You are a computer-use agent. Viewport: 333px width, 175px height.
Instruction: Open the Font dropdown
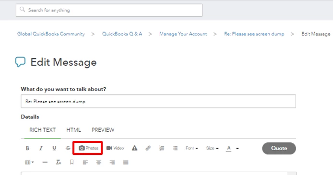tap(191, 148)
